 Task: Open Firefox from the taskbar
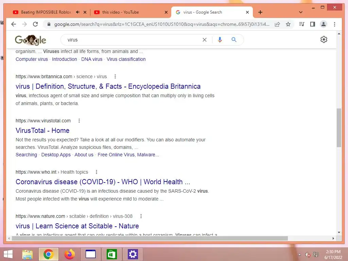click(70, 254)
